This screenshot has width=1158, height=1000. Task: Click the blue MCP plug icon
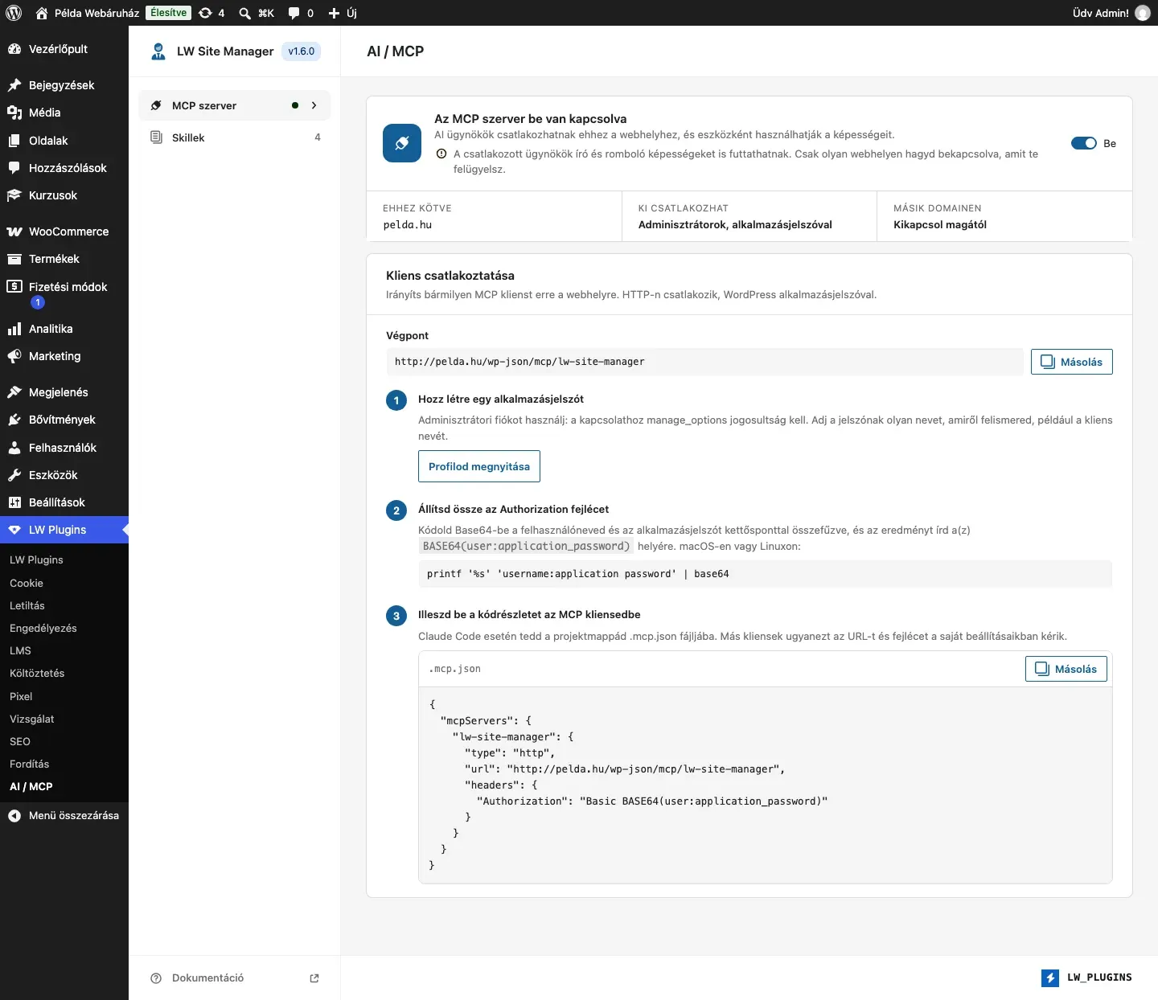[x=402, y=143]
